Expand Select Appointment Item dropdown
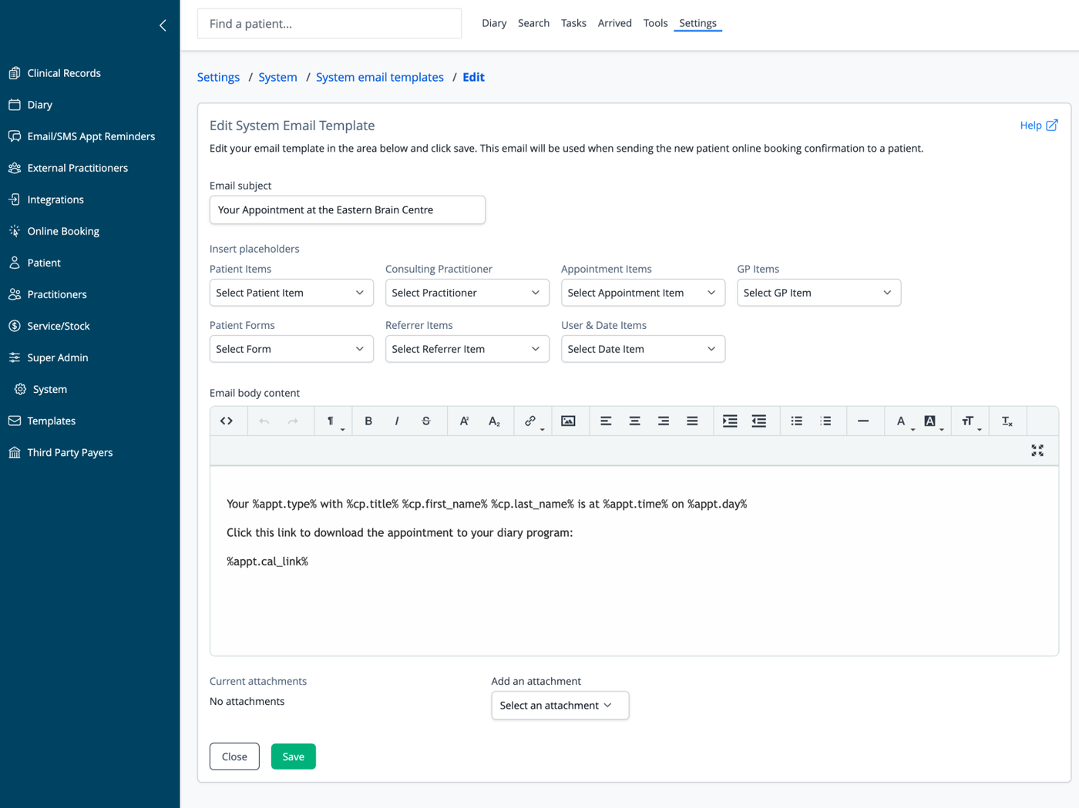The width and height of the screenshot is (1079, 808). [x=643, y=293]
